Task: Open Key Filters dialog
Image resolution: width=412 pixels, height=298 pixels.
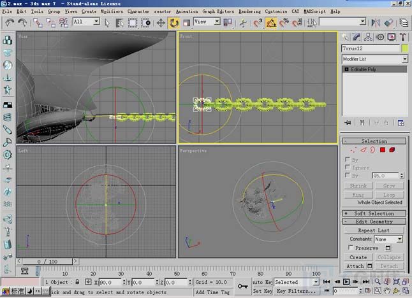Action: (297, 291)
